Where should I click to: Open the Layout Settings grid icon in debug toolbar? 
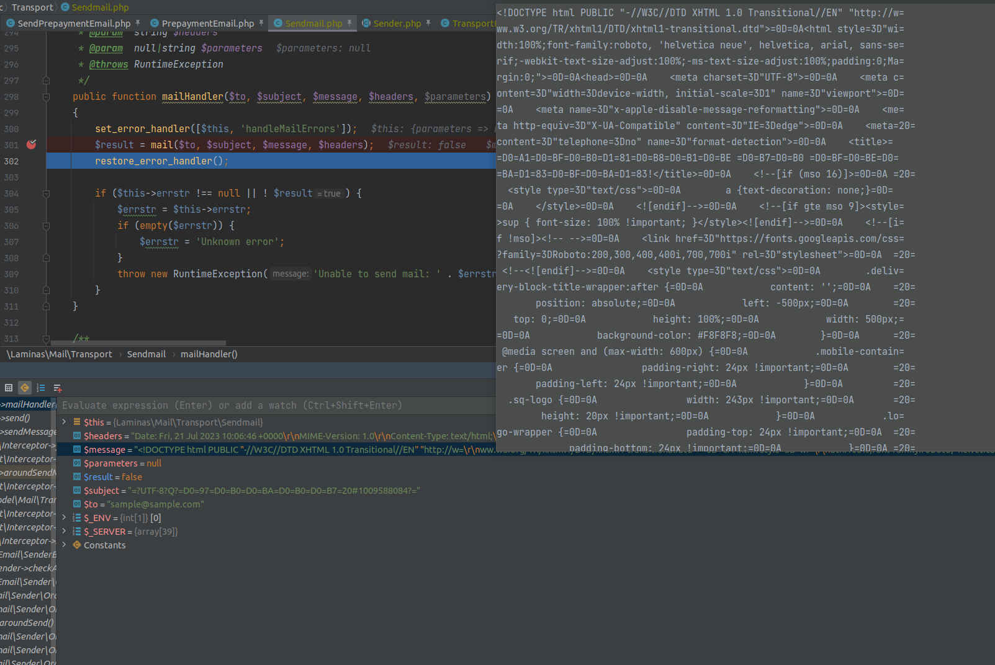tap(8, 388)
